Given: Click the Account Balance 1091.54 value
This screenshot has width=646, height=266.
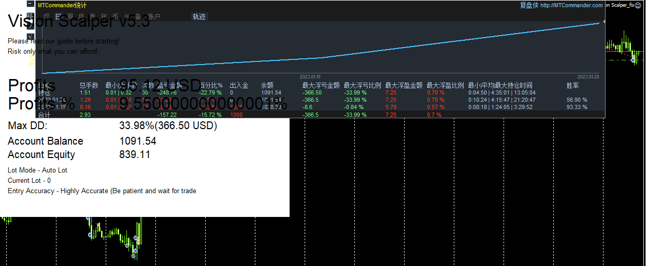Looking at the screenshot, I should (138, 141).
